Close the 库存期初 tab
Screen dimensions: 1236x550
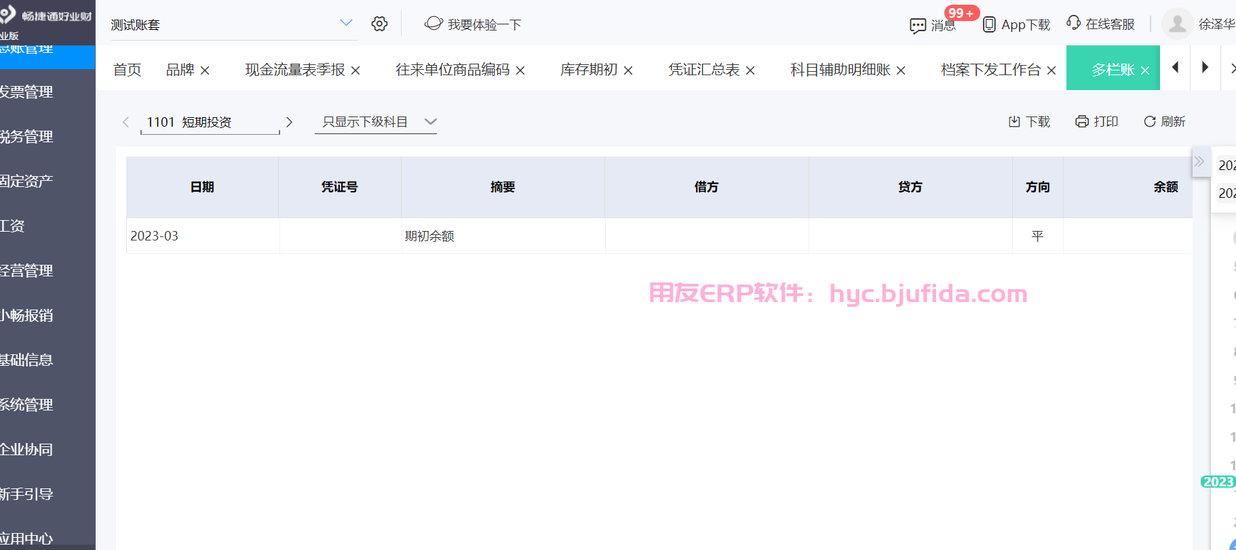[x=628, y=70]
